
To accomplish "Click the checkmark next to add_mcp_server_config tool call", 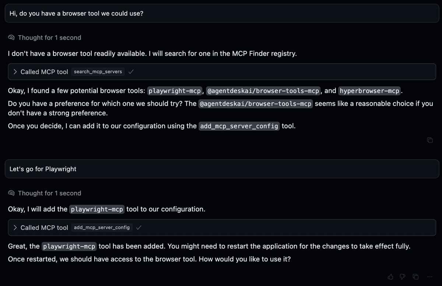I will tap(138, 227).
